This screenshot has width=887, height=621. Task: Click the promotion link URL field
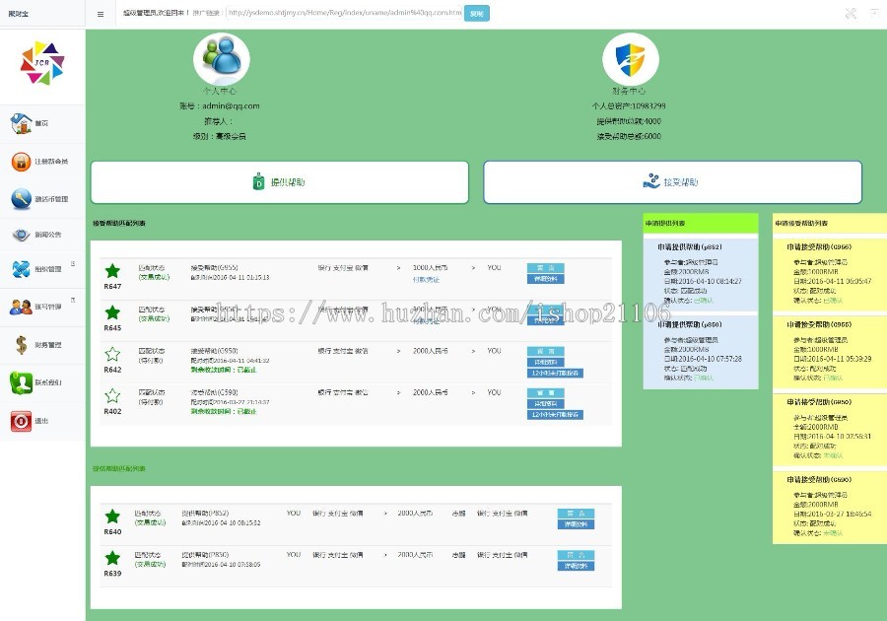tap(345, 13)
